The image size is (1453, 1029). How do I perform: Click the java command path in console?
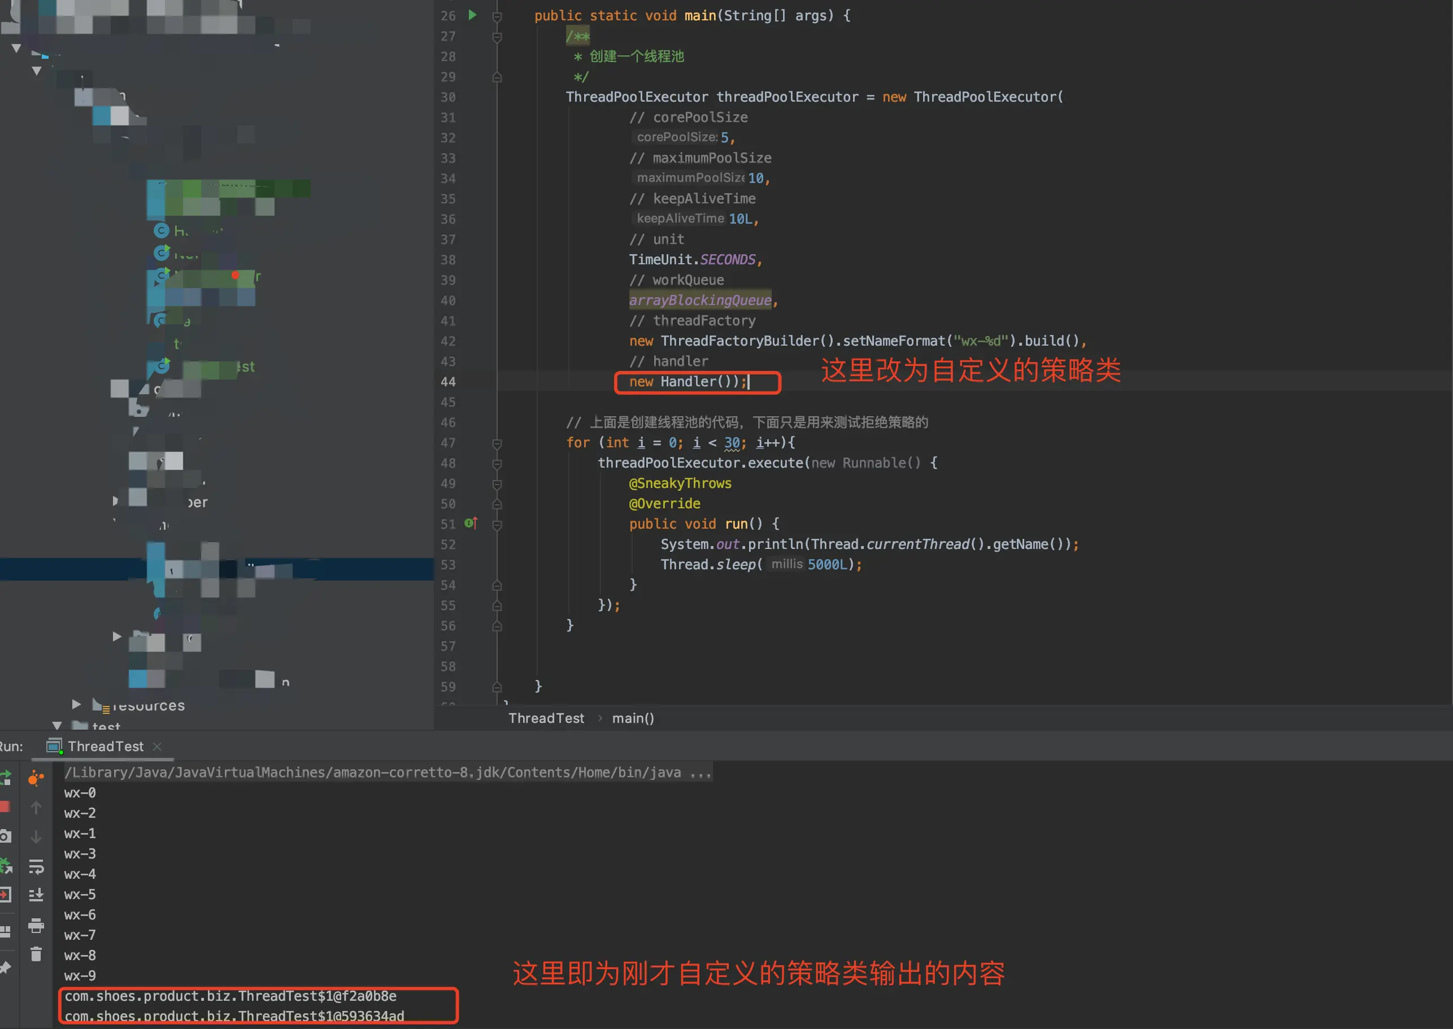(388, 773)
